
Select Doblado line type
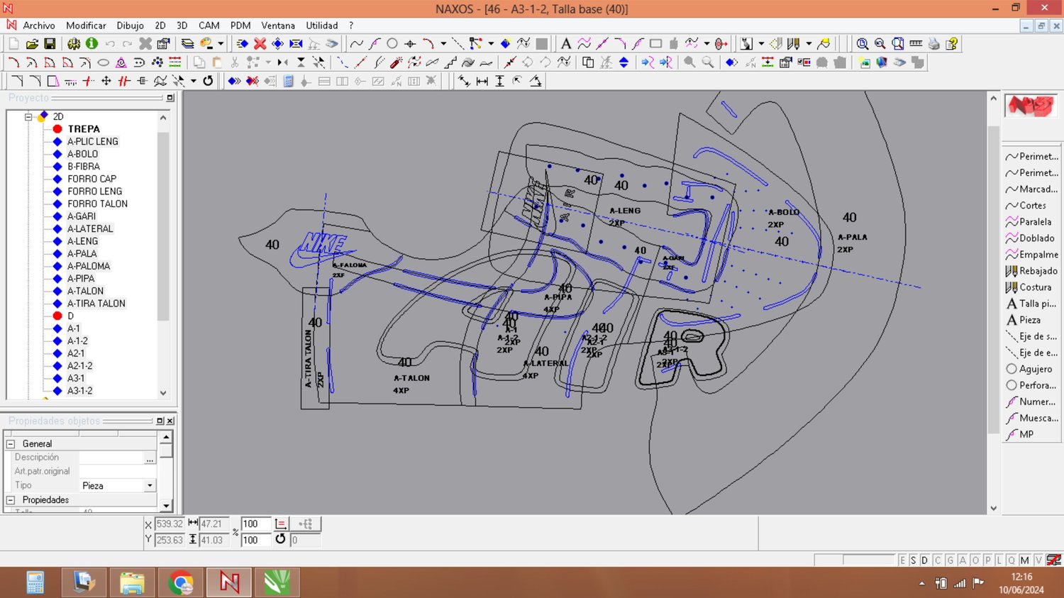(x=1032, y=238)
